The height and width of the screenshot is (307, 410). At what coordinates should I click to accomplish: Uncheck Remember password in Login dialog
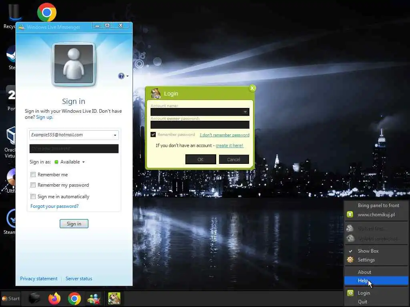coord(153,134)
